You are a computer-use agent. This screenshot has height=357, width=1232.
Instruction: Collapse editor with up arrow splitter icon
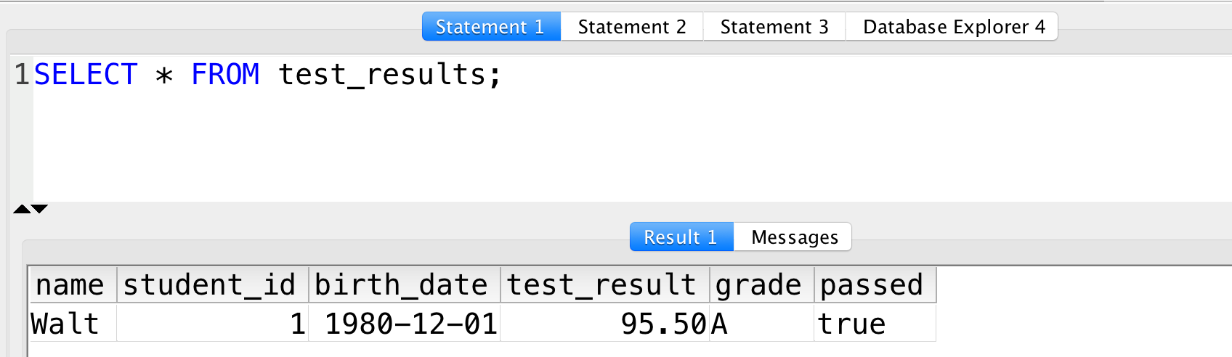22,209
